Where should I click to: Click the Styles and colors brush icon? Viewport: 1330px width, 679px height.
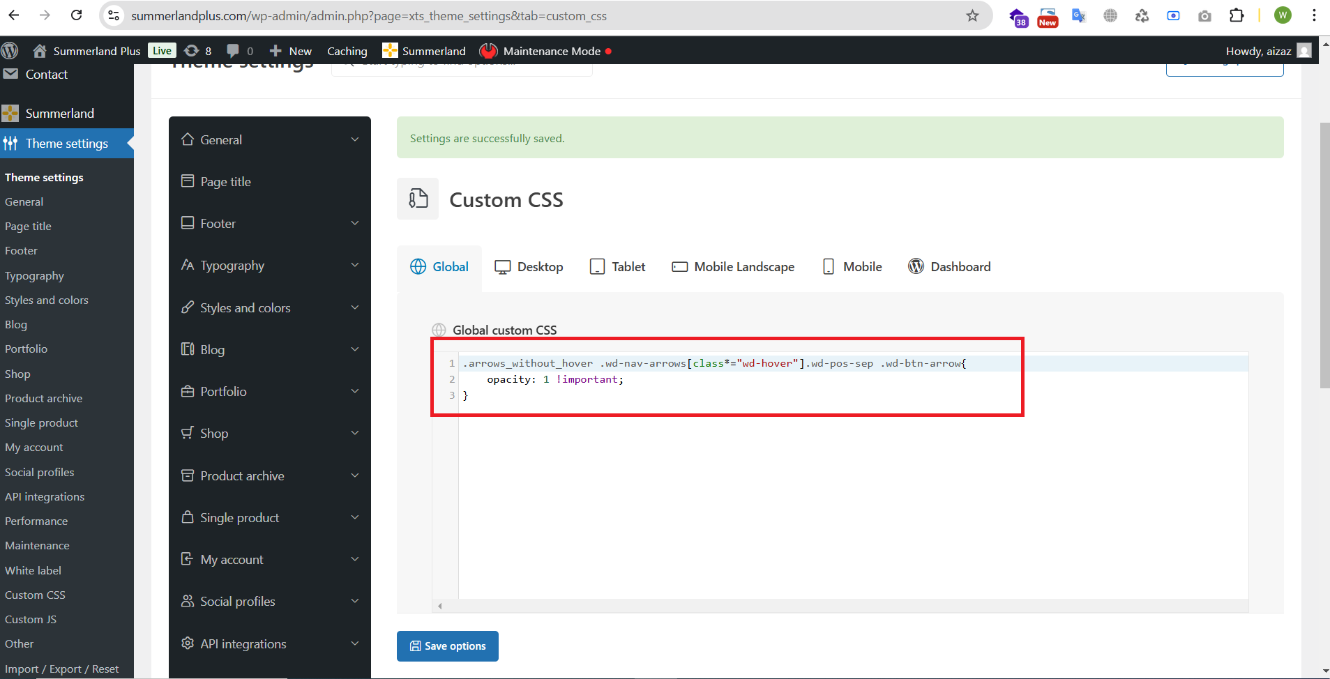tap(188, 307)
